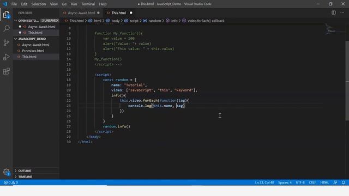
Task: Click forEach in line 22 code
Action: [x=150, y=100]
